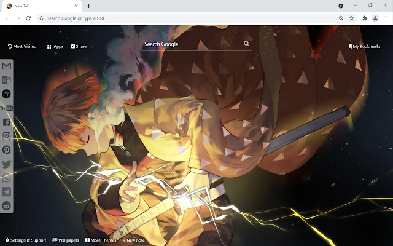This screenshot has height=246, width=393.
Task: Restore down the Chrome window
Action: coord(370,5)
